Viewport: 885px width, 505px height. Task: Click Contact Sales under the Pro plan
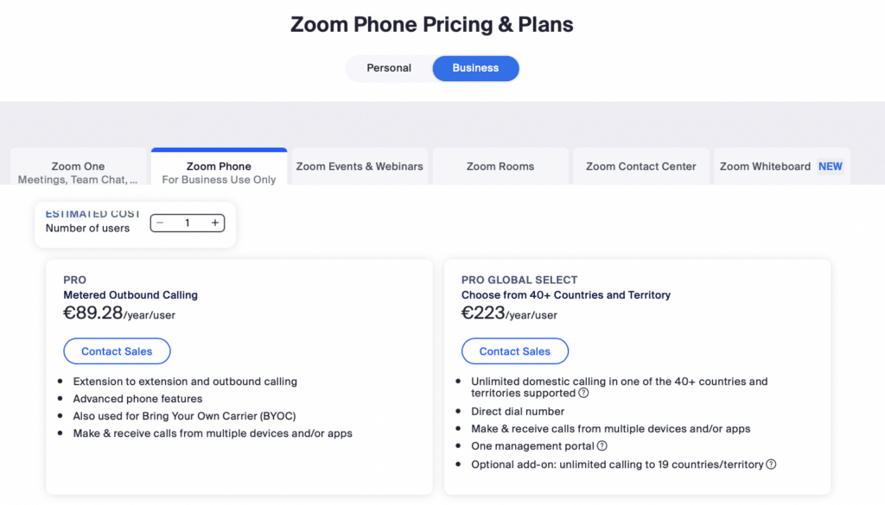[117, 351]
